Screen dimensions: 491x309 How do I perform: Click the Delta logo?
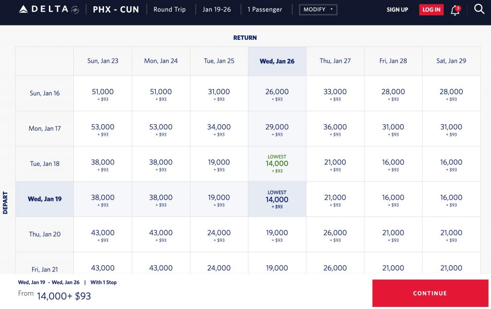pos(48,10)
